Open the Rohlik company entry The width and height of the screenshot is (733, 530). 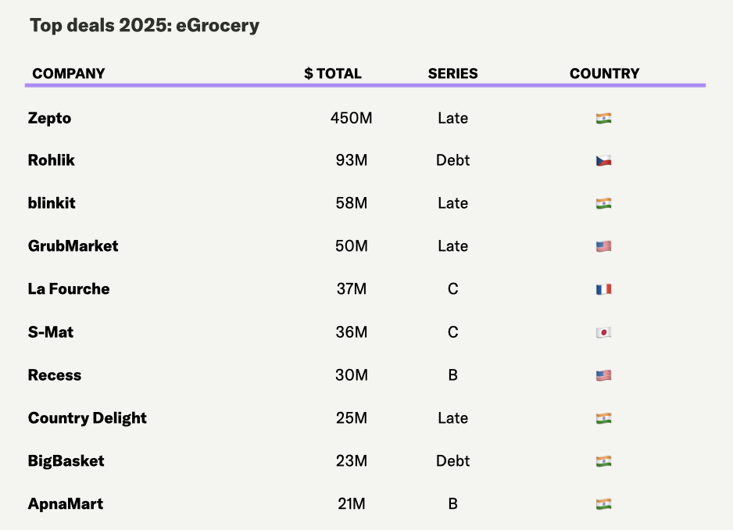(x=52, y=160)
